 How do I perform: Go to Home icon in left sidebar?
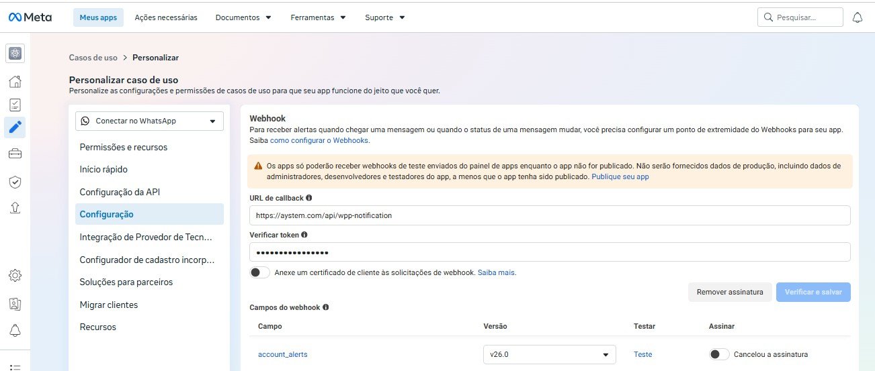point(15,82)
